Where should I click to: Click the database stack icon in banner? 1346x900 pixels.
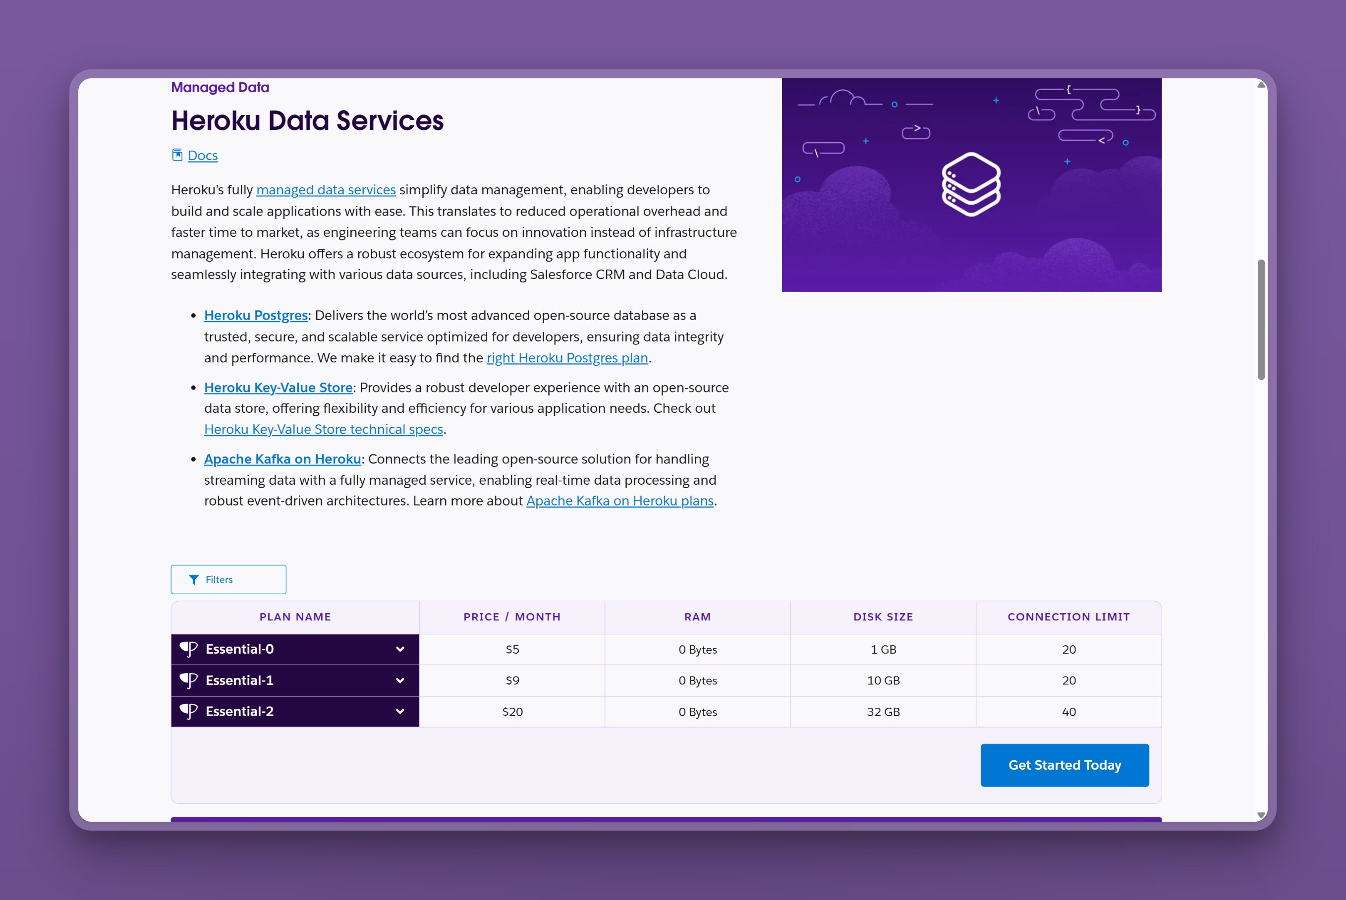click(x=971, y=184)
